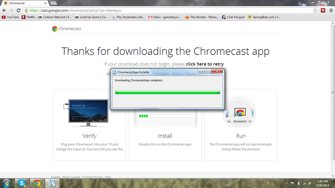Click the green installer progress bar
Image resolution: width=335 pixels, height=188 pixels.
coord(167,92)
